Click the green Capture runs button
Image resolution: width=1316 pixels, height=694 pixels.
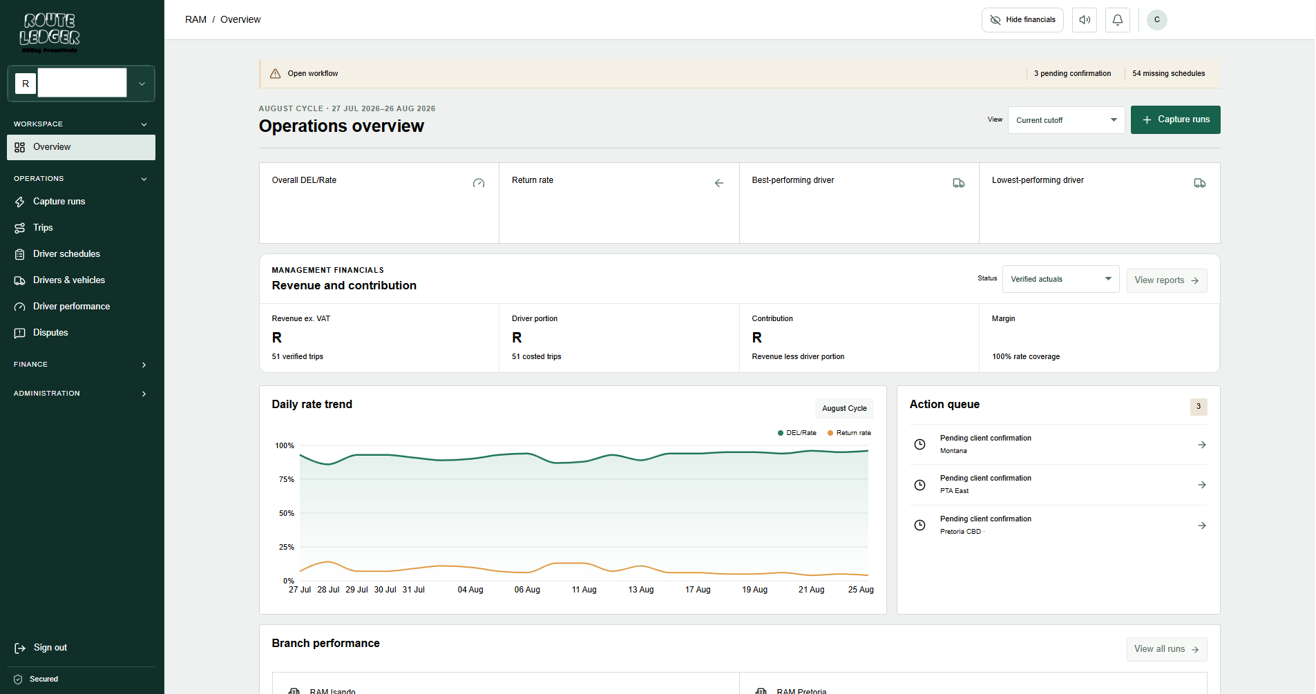(x=1175, y=119)
